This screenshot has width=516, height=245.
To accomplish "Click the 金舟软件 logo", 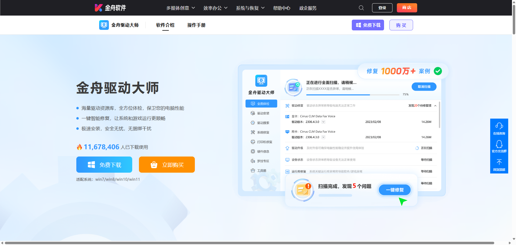I will point(110,8).
